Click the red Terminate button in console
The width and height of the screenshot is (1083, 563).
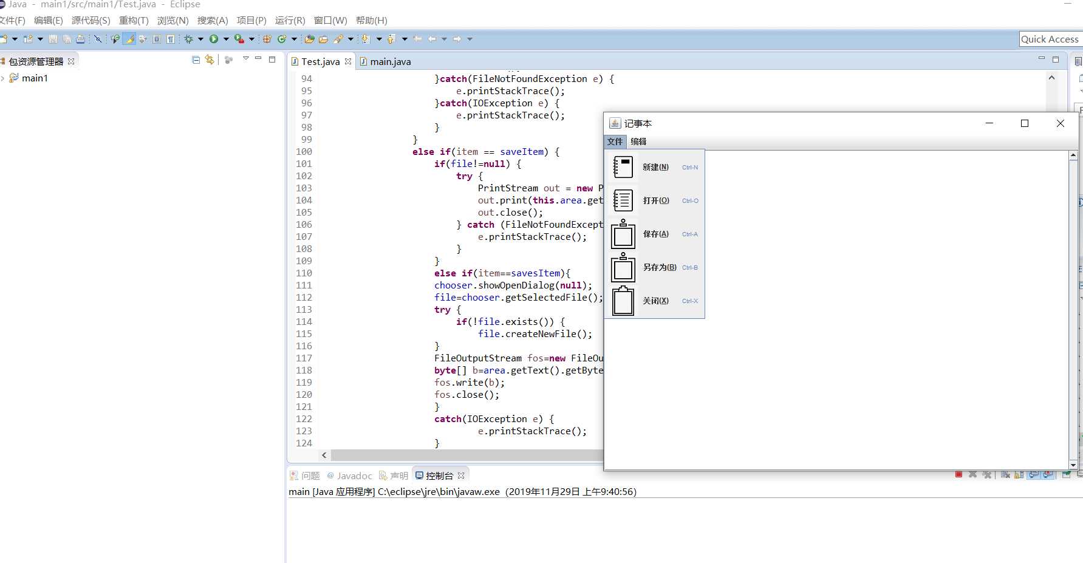click(958, 474)
